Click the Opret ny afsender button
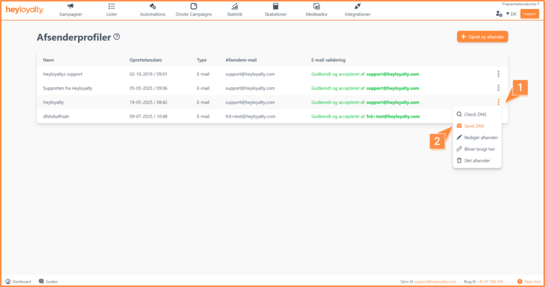The width and height of the screenshot is (545, 287). point(482,37)
